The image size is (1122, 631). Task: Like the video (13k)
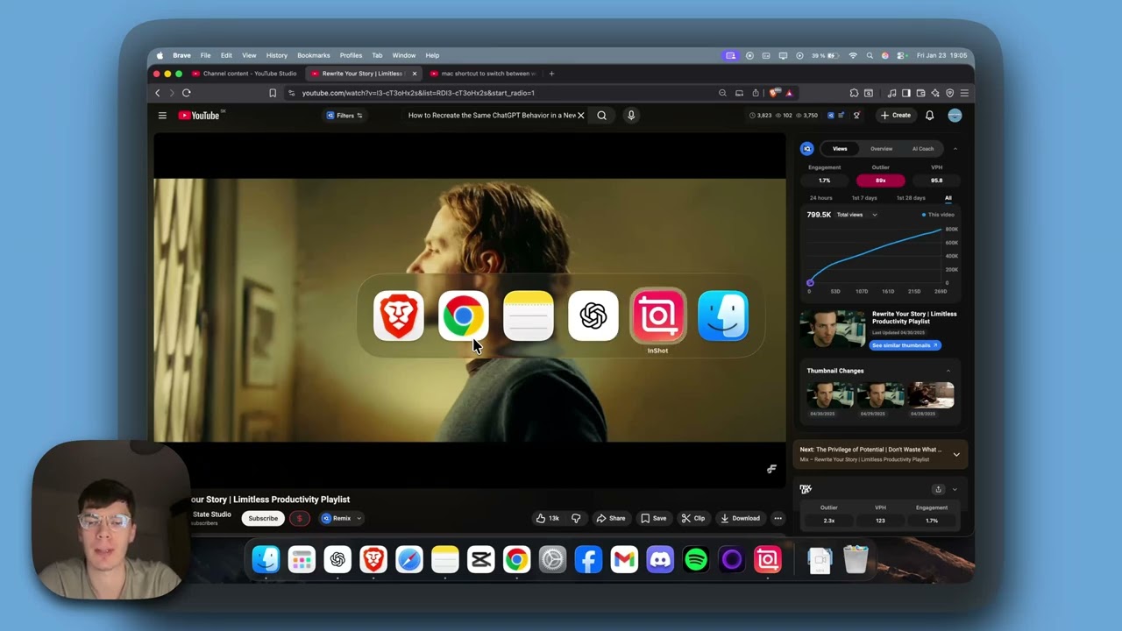tap(548, 518)
